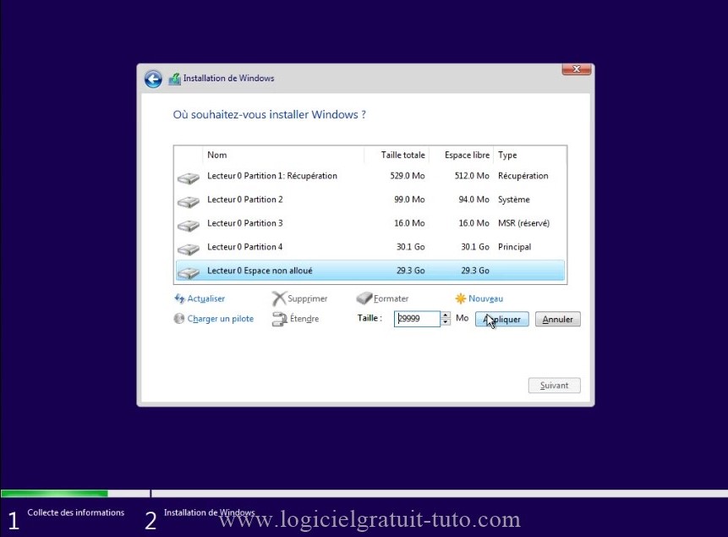Click the Collecte des informations step label
Screen dimensions: 728x537
coord(76,512)
